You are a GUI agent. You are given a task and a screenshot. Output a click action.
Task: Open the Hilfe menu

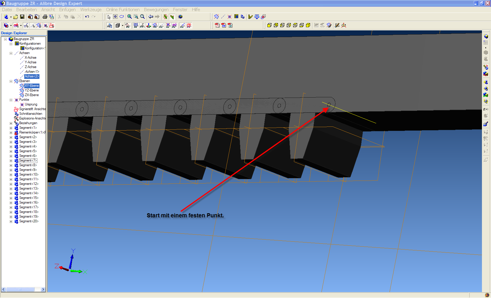coord(196,10)
